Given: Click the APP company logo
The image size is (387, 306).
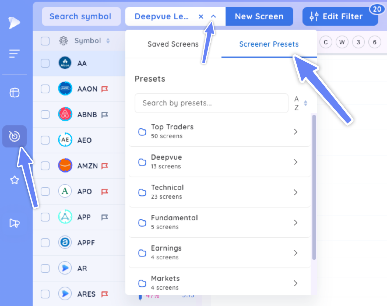Looking at the screenshot, I should pos(65,217).
